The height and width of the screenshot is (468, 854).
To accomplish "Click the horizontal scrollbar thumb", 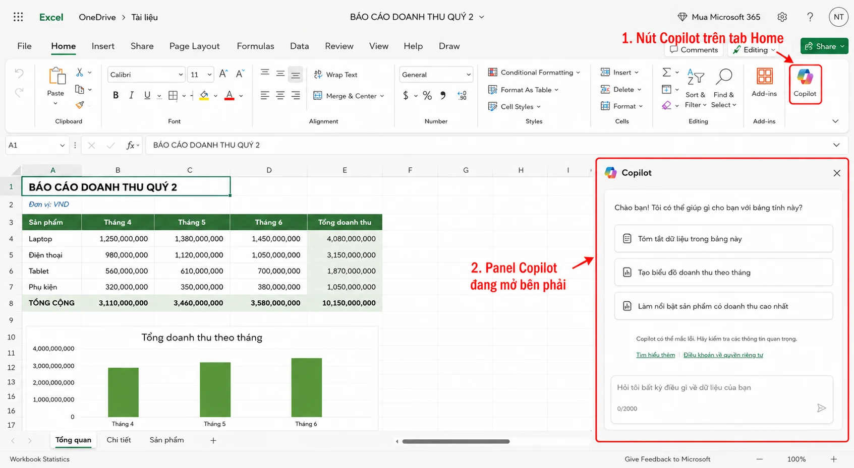I will pos(456,441).
